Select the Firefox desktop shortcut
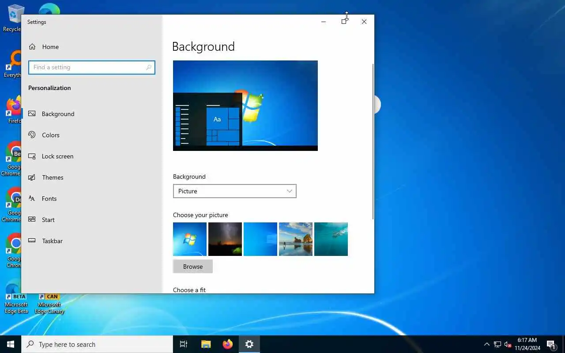Screen dimensions: 565x353 pos(13,110)
